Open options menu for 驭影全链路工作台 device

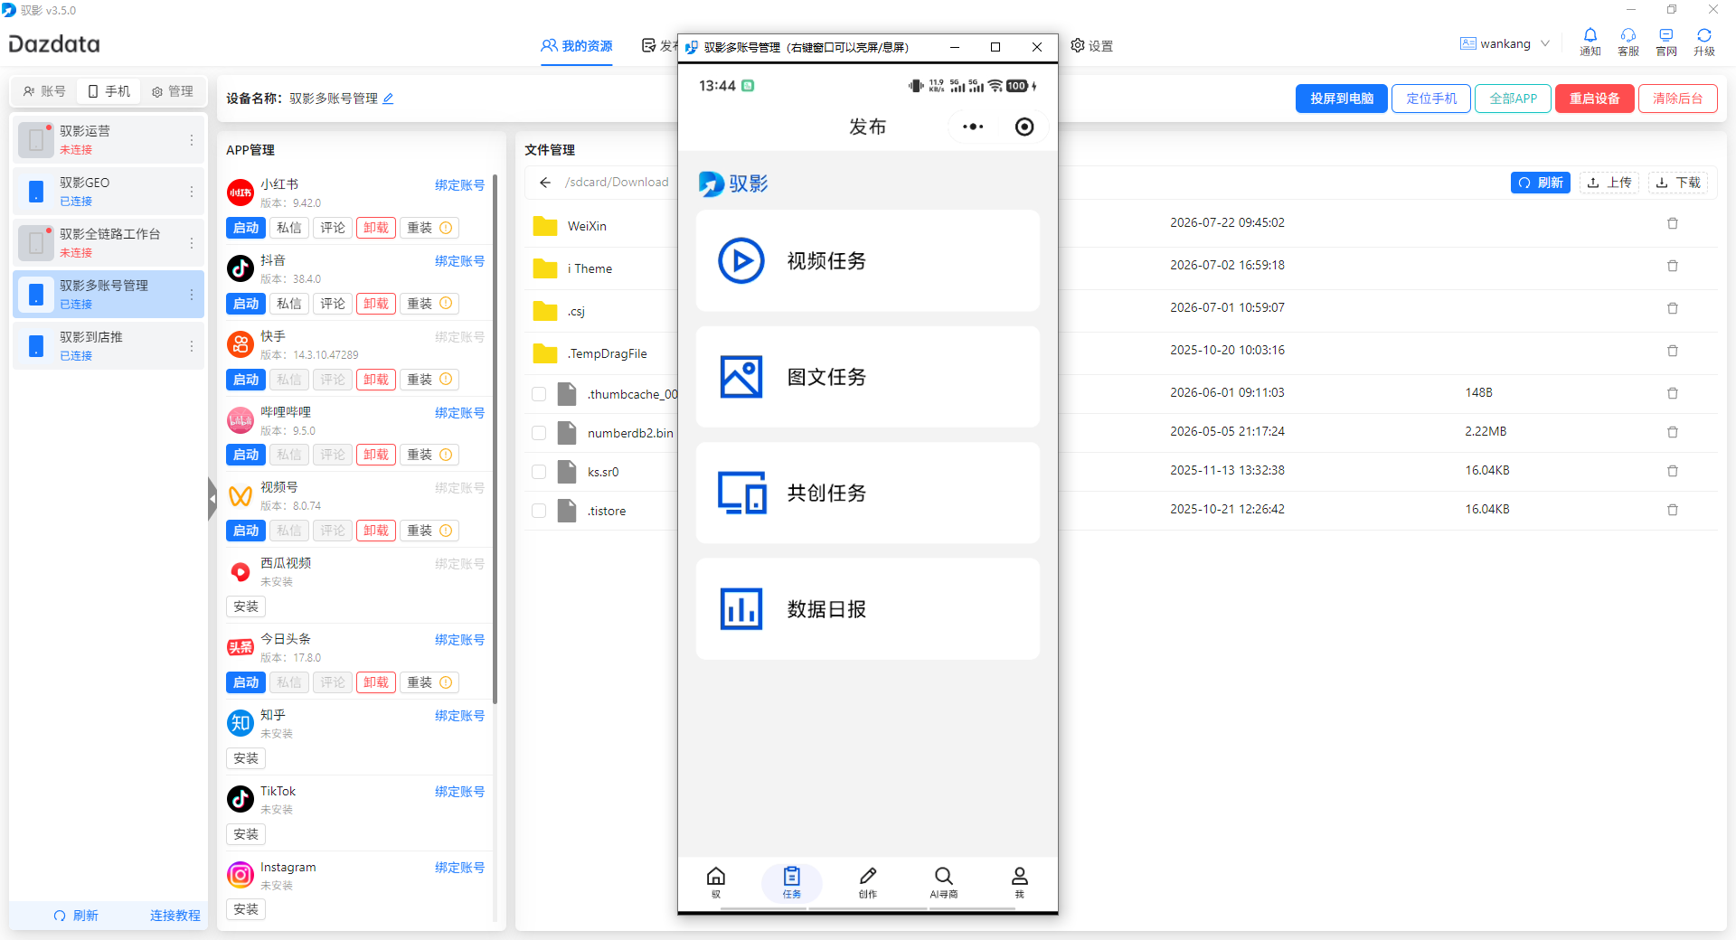click(x=192, y=243)
